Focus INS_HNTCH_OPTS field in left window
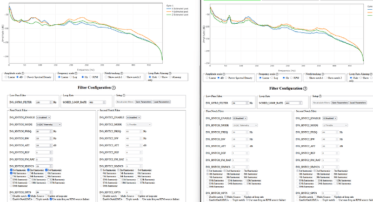 pyautogui.click(x=44, y=192)
